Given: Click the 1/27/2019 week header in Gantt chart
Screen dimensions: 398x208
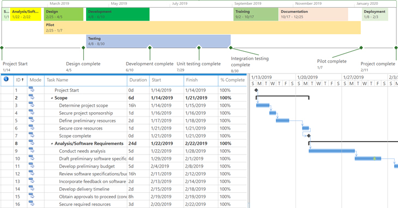Looking at the screenshot, I should coord(365,77).
